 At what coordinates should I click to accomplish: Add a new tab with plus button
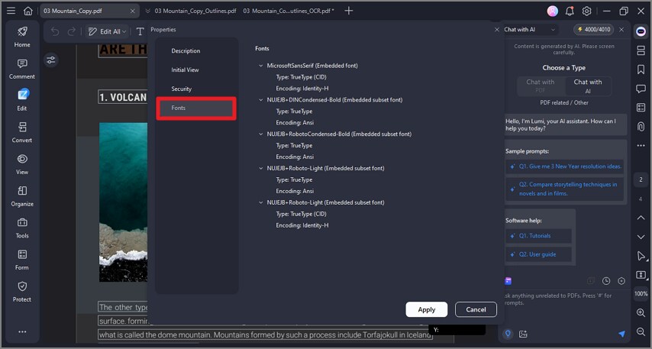348,11
